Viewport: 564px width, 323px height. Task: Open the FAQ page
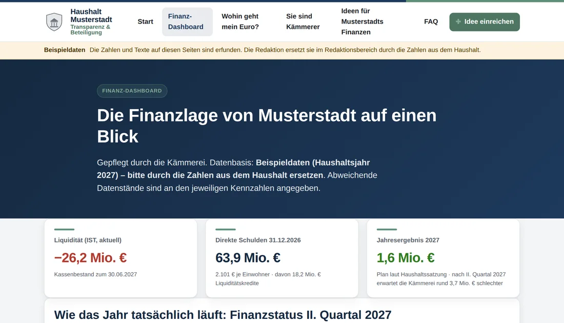click(x=431, y=22)
